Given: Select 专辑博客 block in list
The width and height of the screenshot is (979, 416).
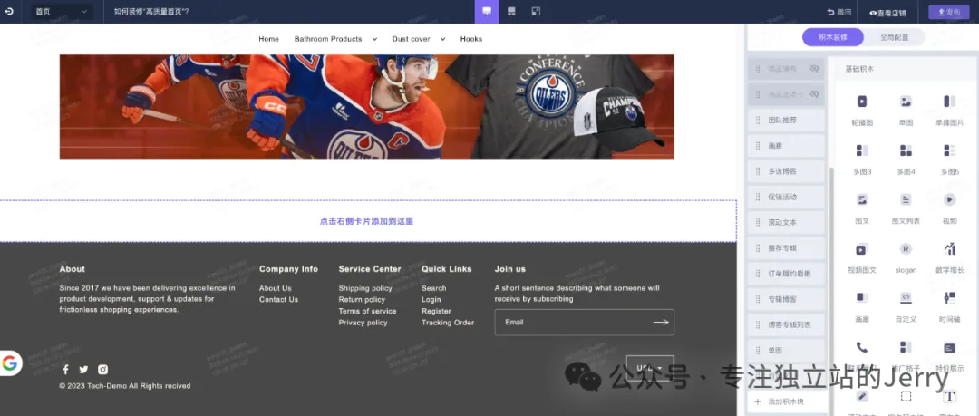Looking at the screenshot, I should tap(786, 299).
